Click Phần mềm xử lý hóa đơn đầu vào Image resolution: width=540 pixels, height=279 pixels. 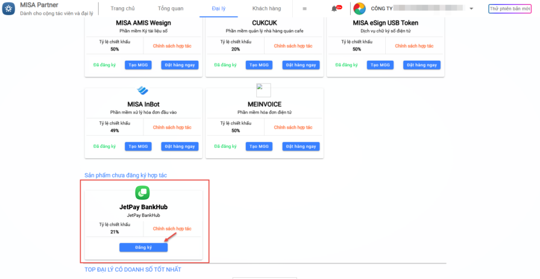point(143,112)
